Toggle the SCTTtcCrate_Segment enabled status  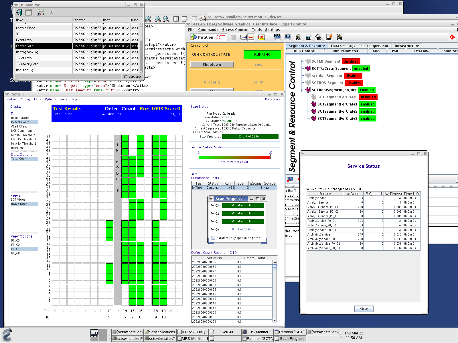point(361,69)
